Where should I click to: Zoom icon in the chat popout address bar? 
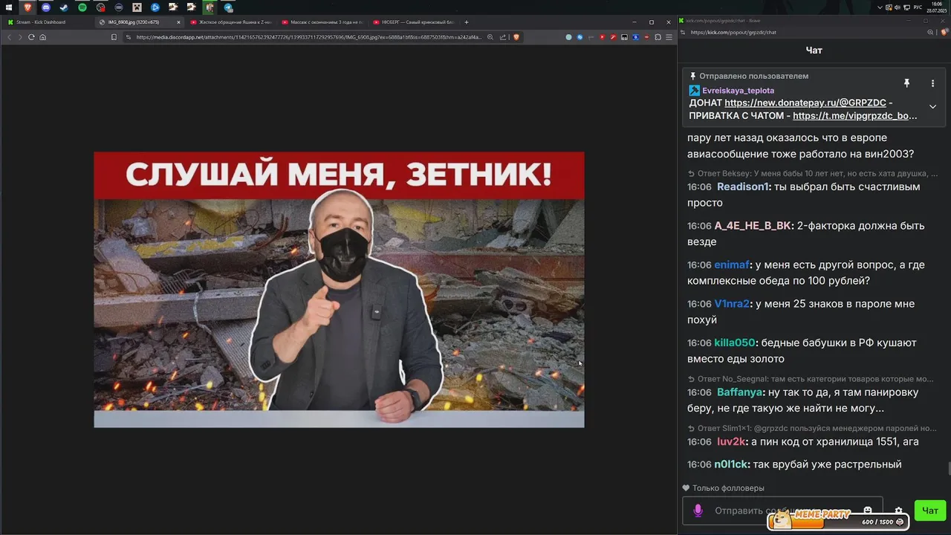pyautogui.click(x=929, y=32)
